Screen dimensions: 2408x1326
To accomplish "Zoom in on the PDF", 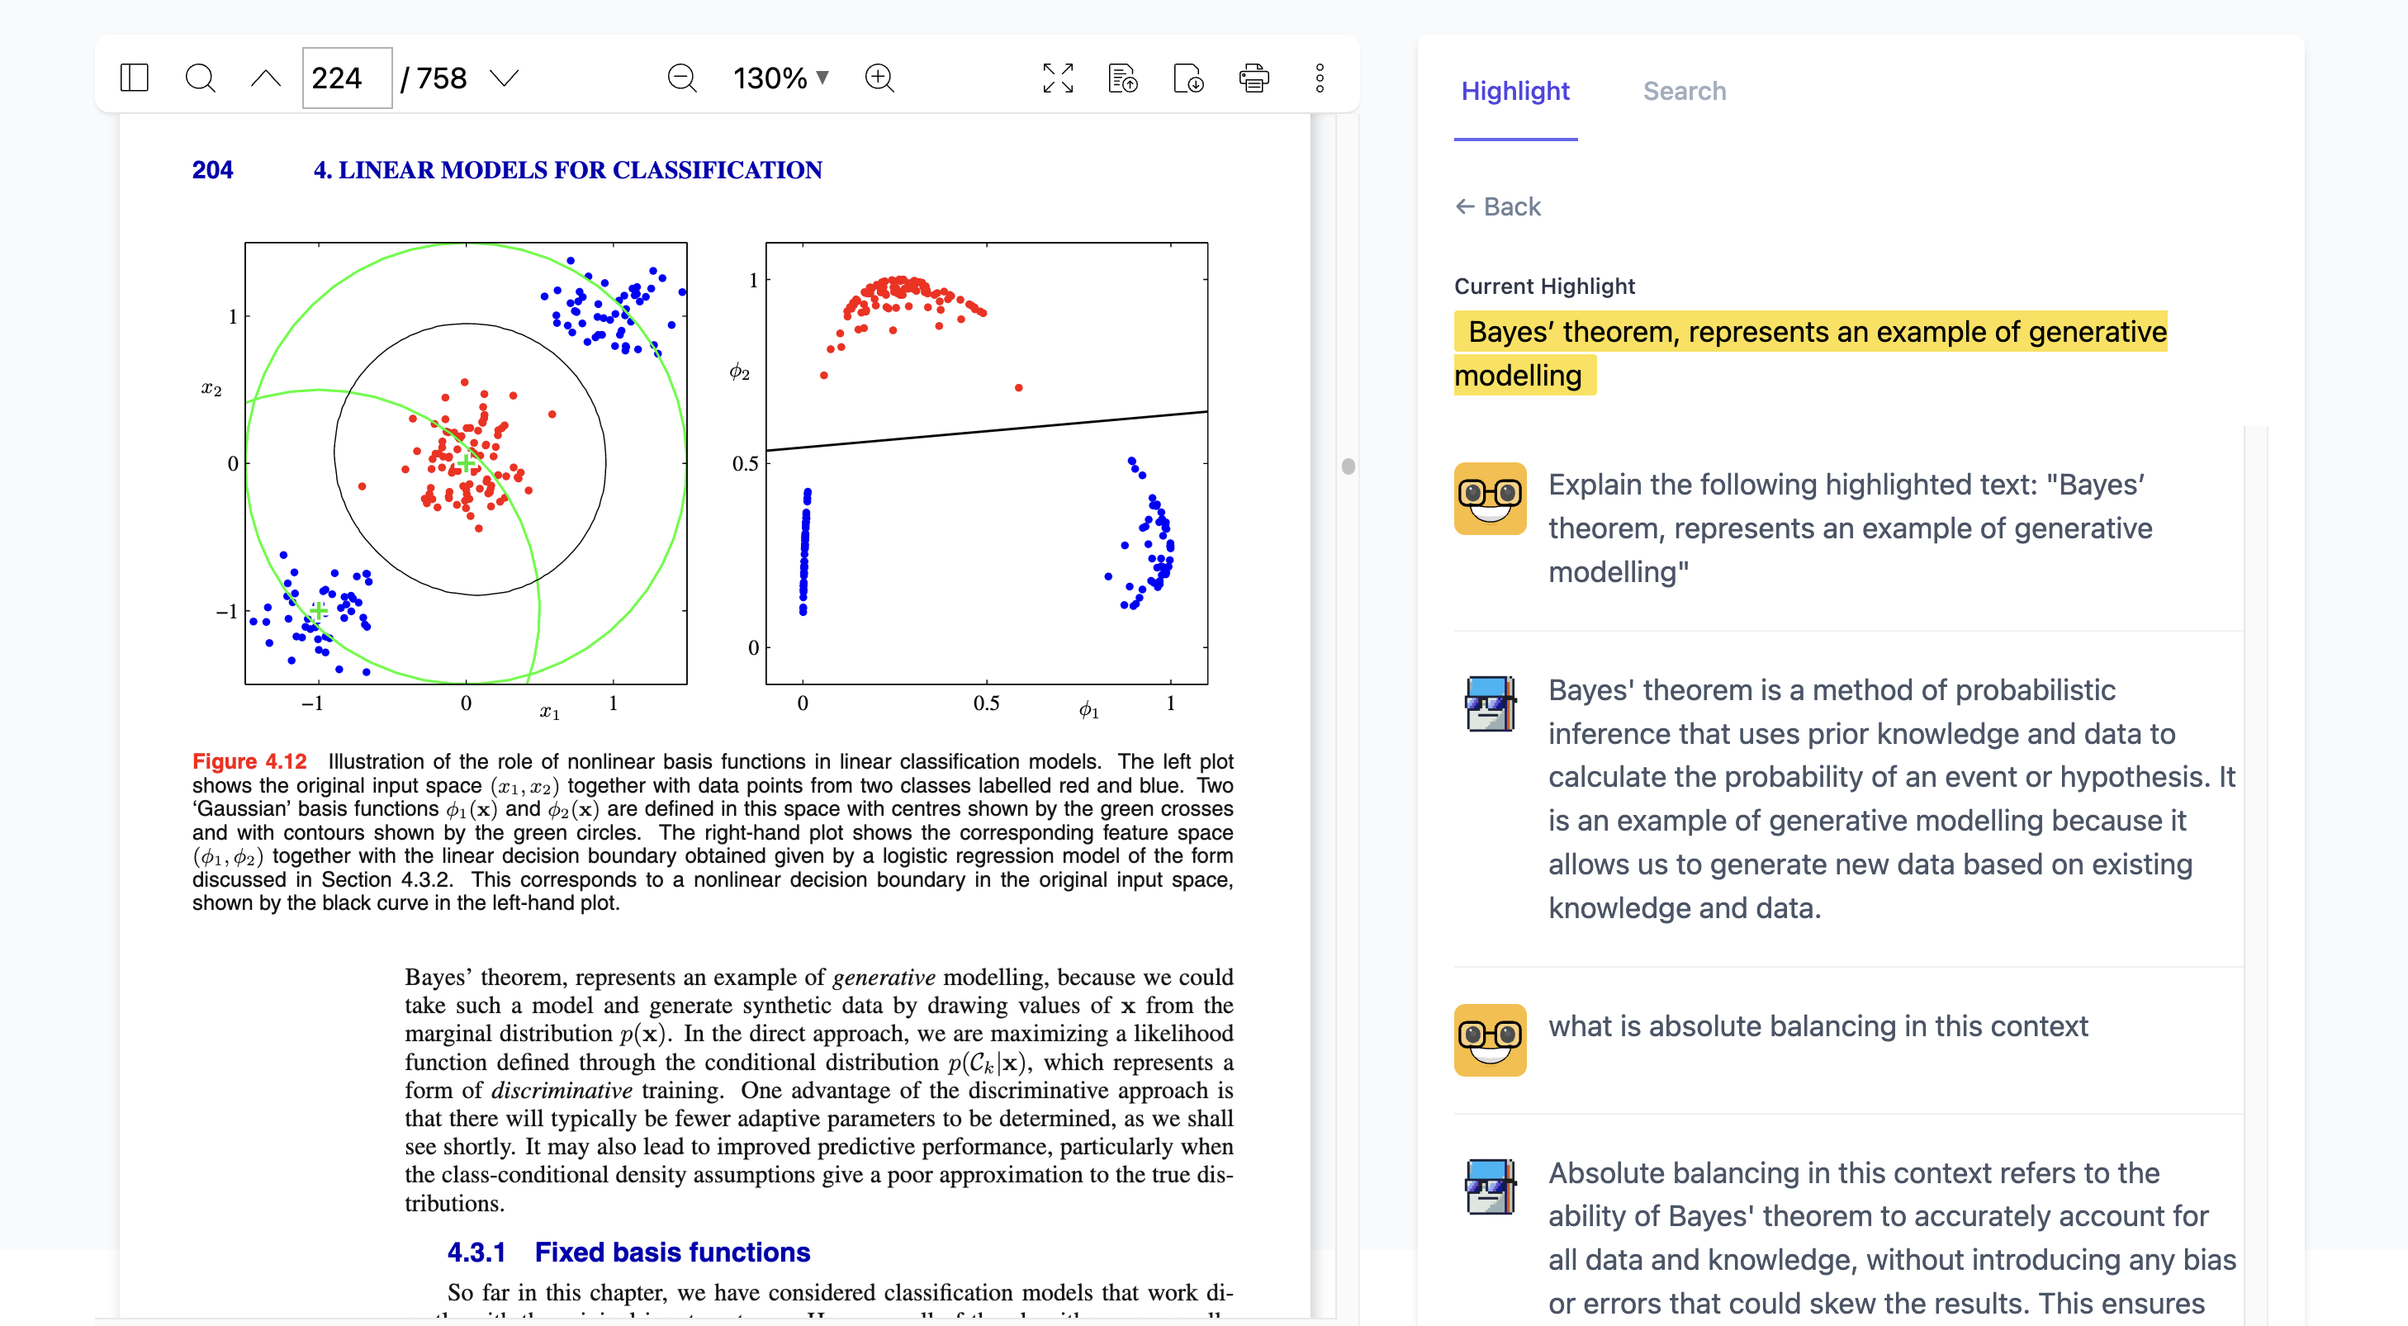I will [x=879, y=78].
